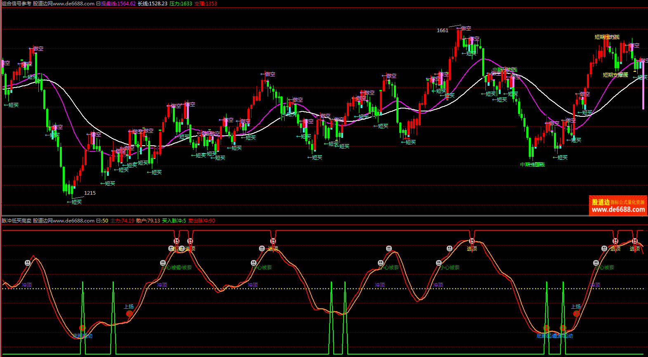Image resolution: width=648 pixels, height=357 pixels.
Task: Click the 散户:79.13 readout
Action: [148, 221]
